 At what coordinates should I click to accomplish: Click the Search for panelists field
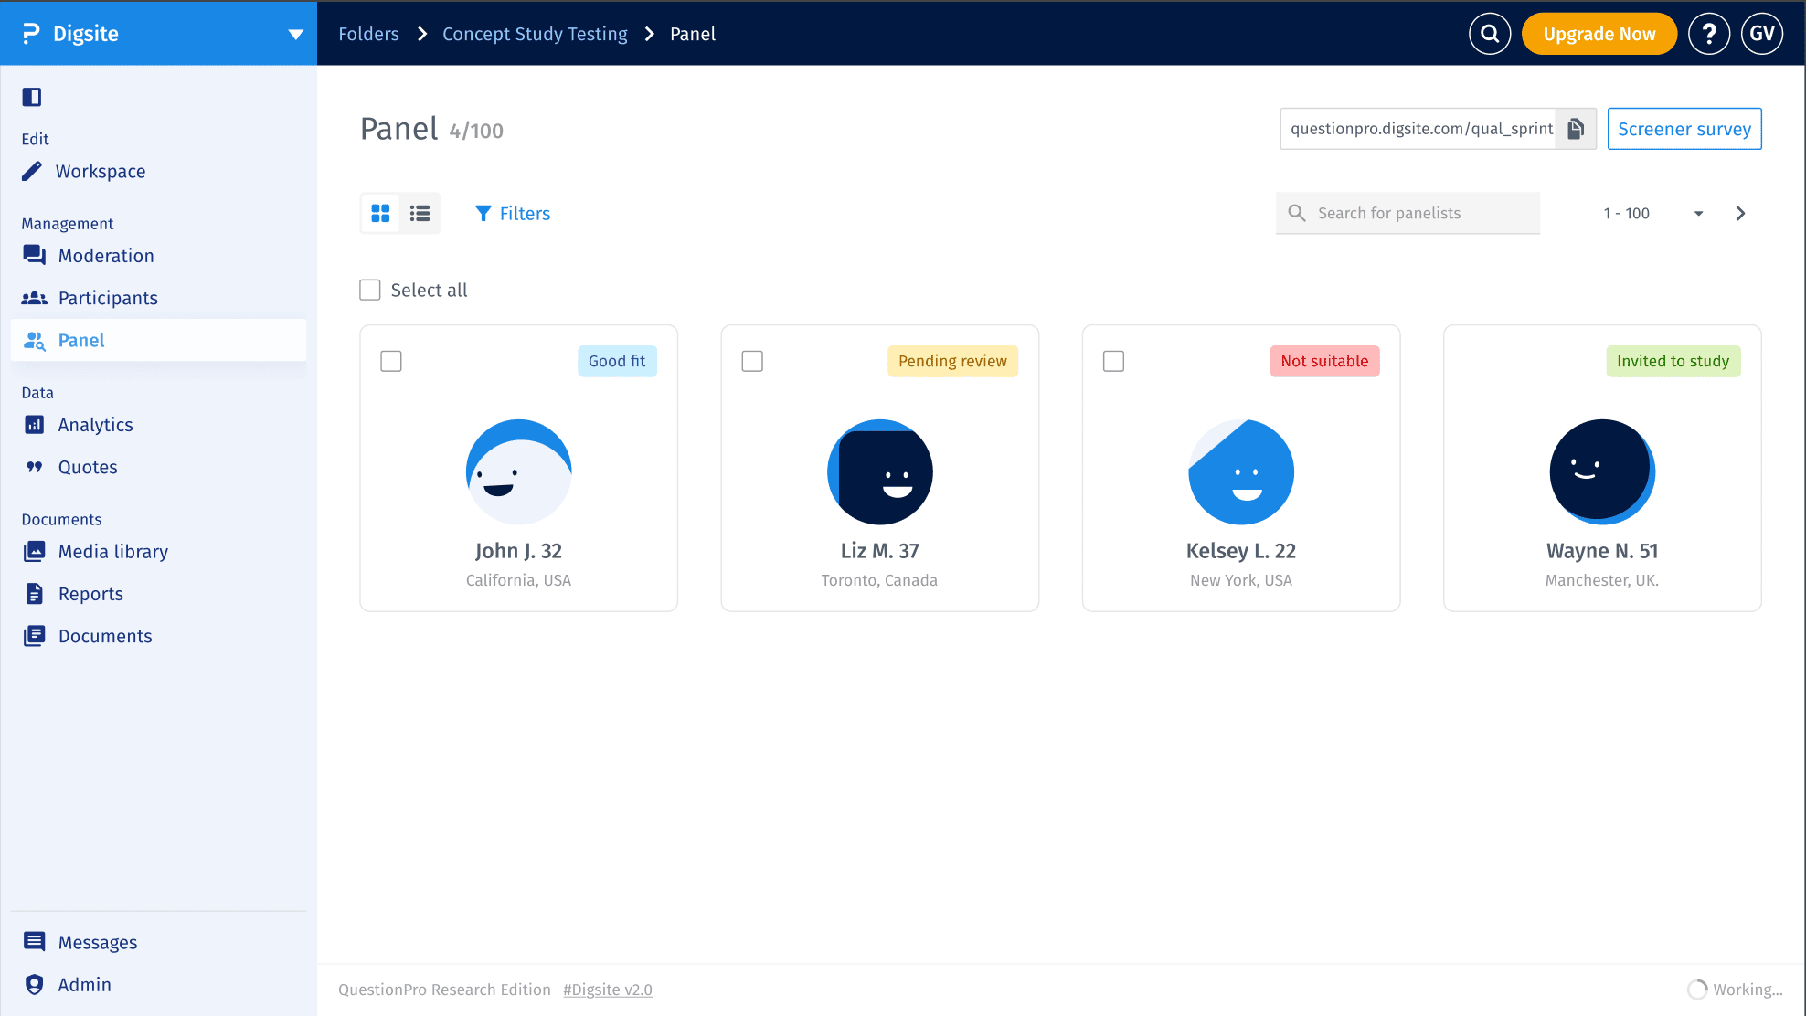click(1421, 213)
